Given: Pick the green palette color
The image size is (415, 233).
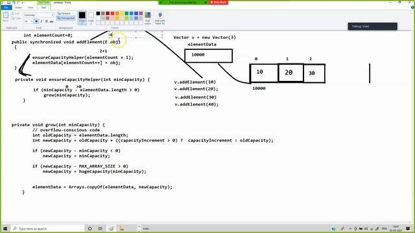Looking at the screenshot, I should tap(127, 13).
